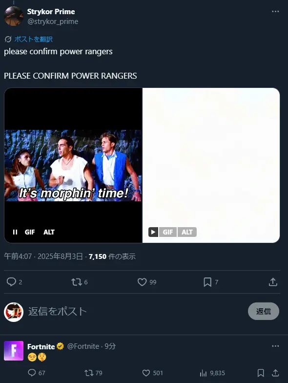
Task: Click the ポストを翻訳 translate link
Action: (33, 39)
